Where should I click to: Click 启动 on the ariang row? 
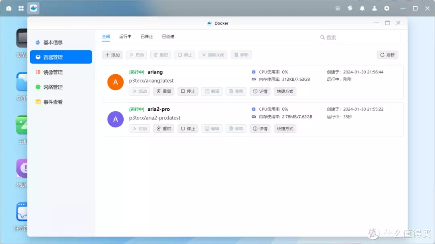(x=139, y=91)
